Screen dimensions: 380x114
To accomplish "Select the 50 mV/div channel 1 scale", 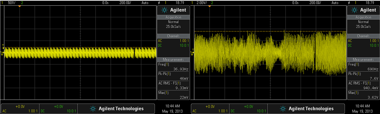I will point(11,3).
